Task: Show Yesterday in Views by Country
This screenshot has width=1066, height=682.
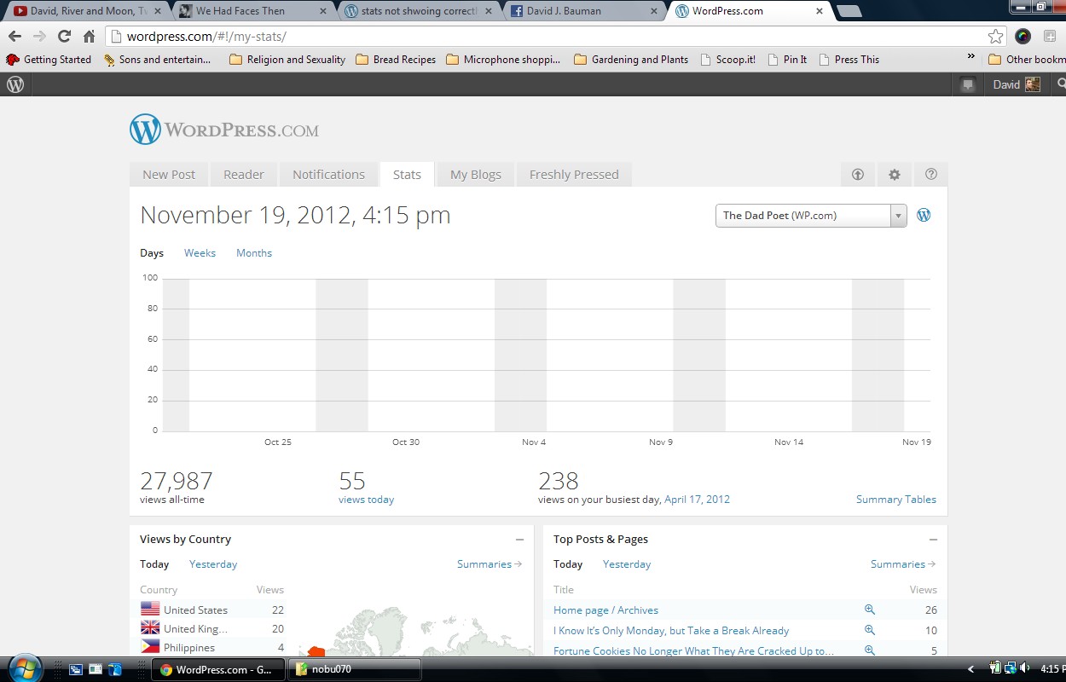Action: [x=213, y=564]
